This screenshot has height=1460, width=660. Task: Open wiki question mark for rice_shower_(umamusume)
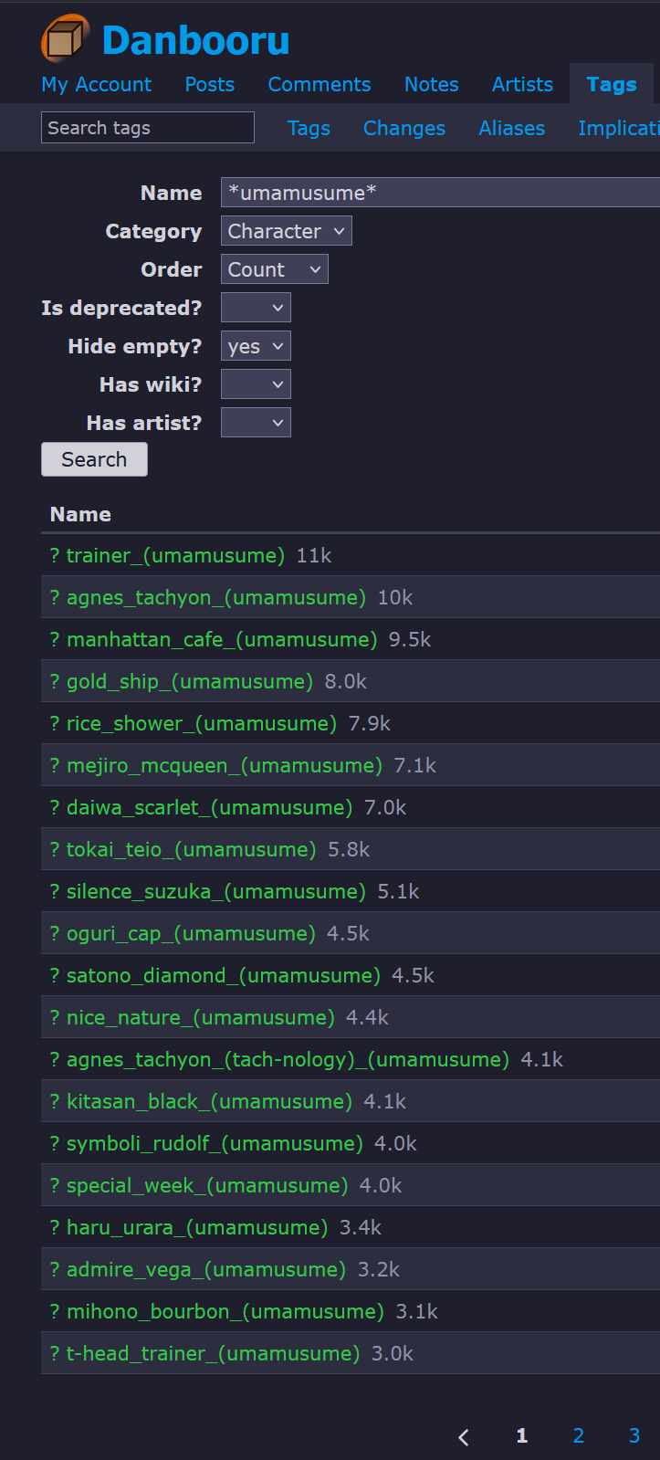pos(55,723)
